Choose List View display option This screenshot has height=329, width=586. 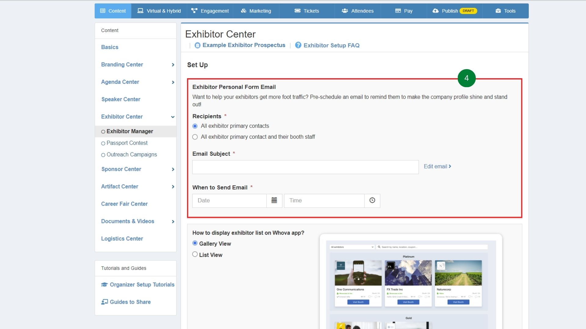coord(195,254)
